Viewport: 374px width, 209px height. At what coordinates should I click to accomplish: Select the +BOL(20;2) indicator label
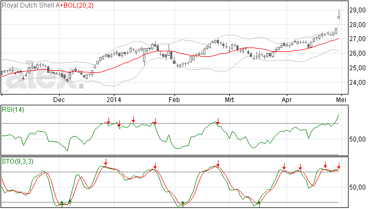point(76,5)
